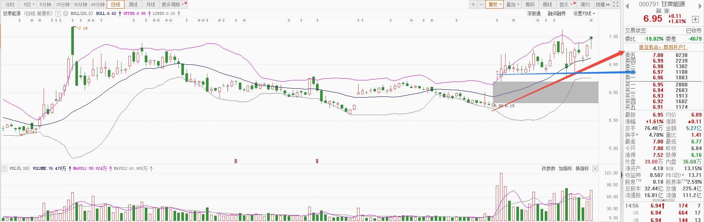
Task: Click the 融 margin trading badge
Action: click(658, 11)
